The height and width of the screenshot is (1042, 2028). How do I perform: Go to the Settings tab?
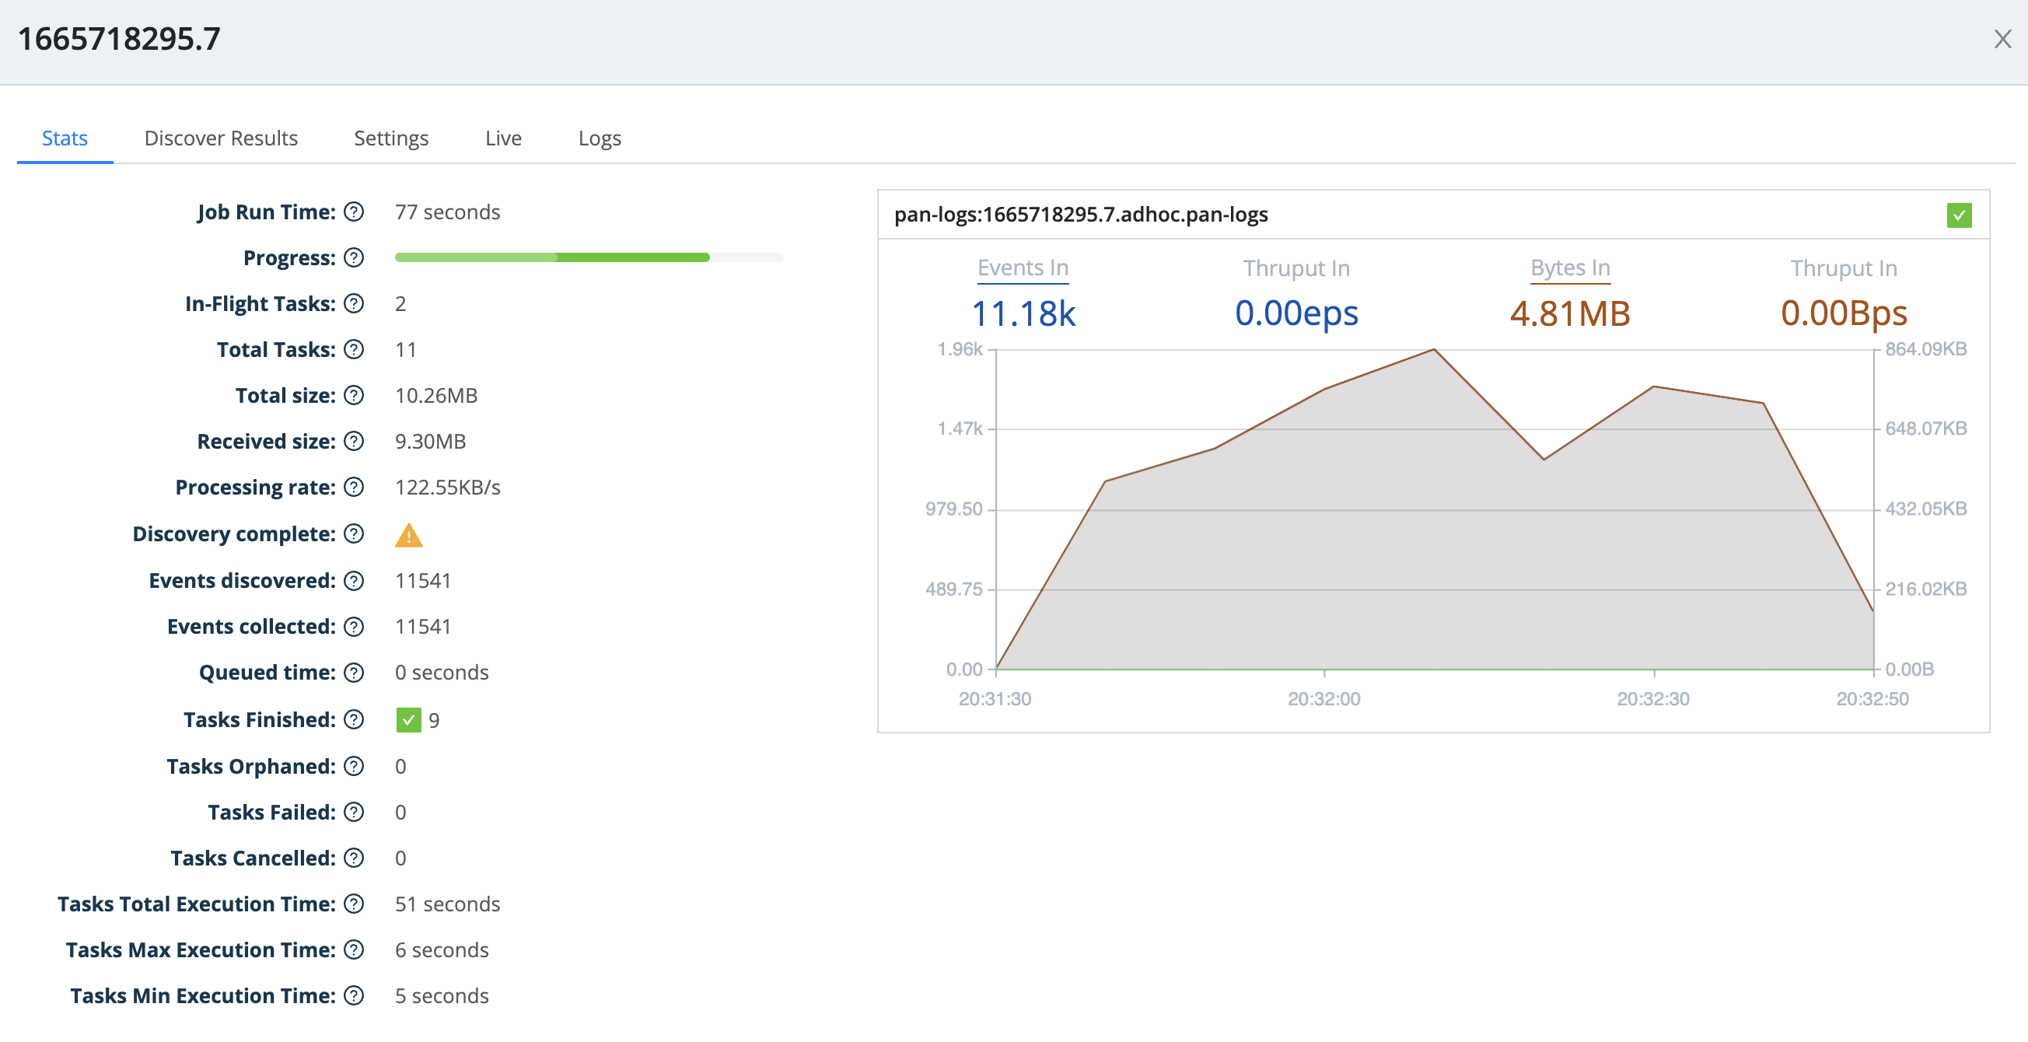391,138
